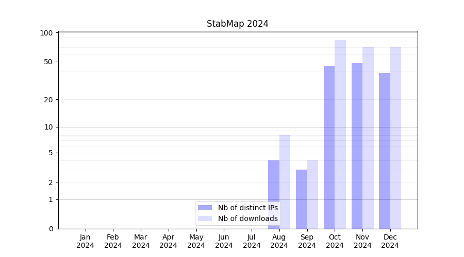Click the 100 tick on y-axis
The width and height of the screenshot is (464, 257).
pos(46,33)
